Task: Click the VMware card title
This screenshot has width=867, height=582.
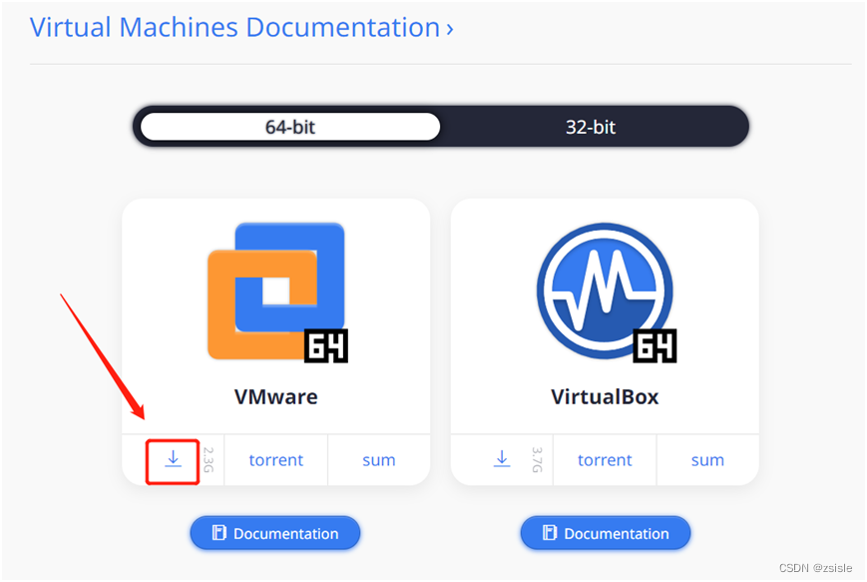Action: 276,396
